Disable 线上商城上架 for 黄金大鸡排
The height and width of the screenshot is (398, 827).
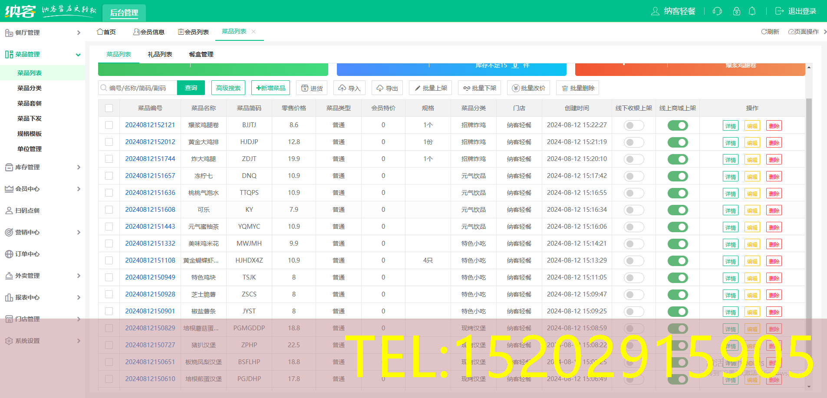(x=677, y=142)
